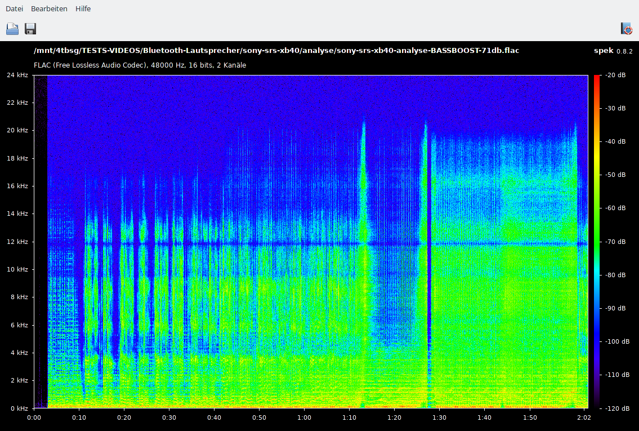The height and width of the screenshot is (431, 639).
Task: Click the 24 kHz frequency label
Action: click(x=17, y=75)
